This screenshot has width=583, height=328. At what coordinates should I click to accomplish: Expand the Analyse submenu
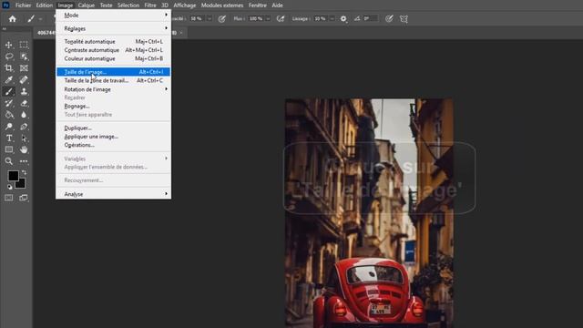click(x=113, y=194)
